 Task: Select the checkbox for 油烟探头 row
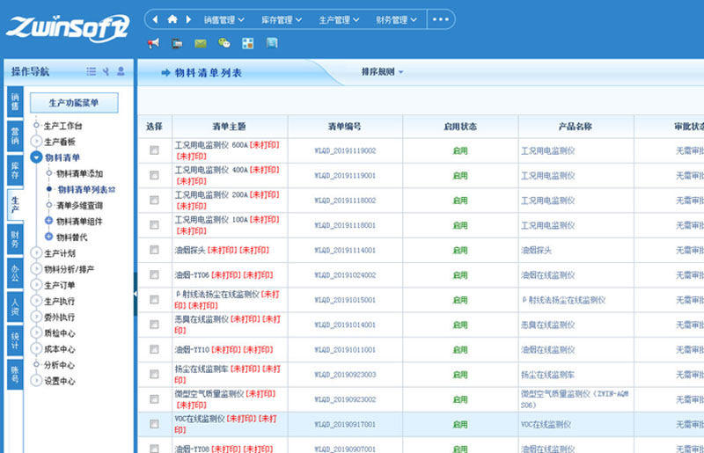154,250
